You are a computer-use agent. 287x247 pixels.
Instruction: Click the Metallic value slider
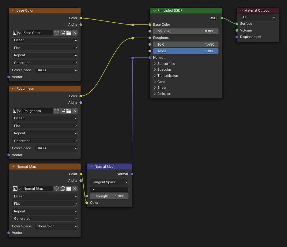click(186, 31)
